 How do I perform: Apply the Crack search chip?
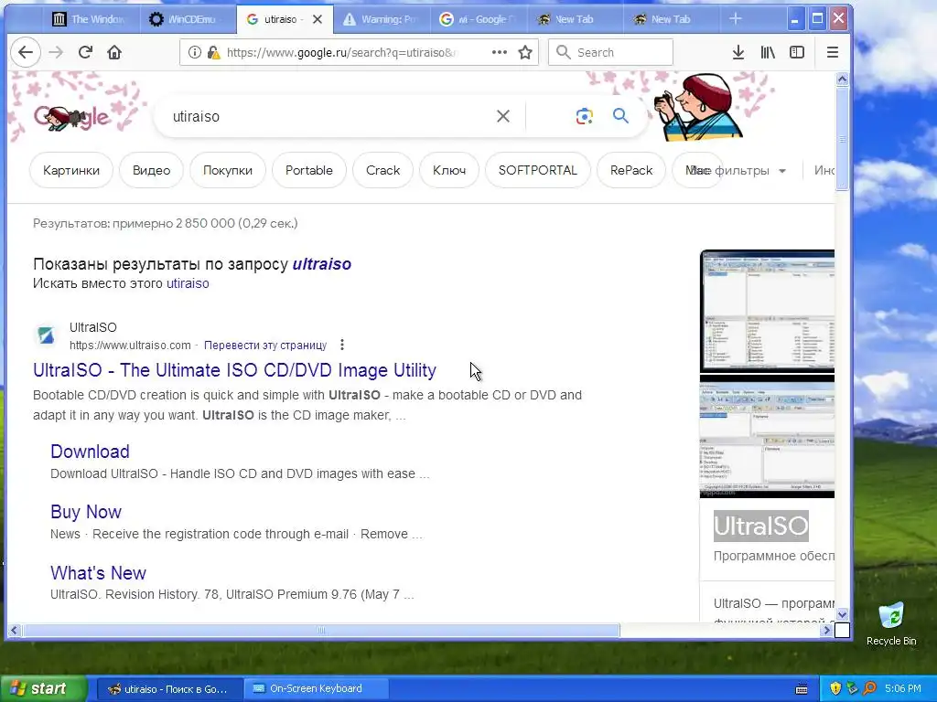coord(383,170)
